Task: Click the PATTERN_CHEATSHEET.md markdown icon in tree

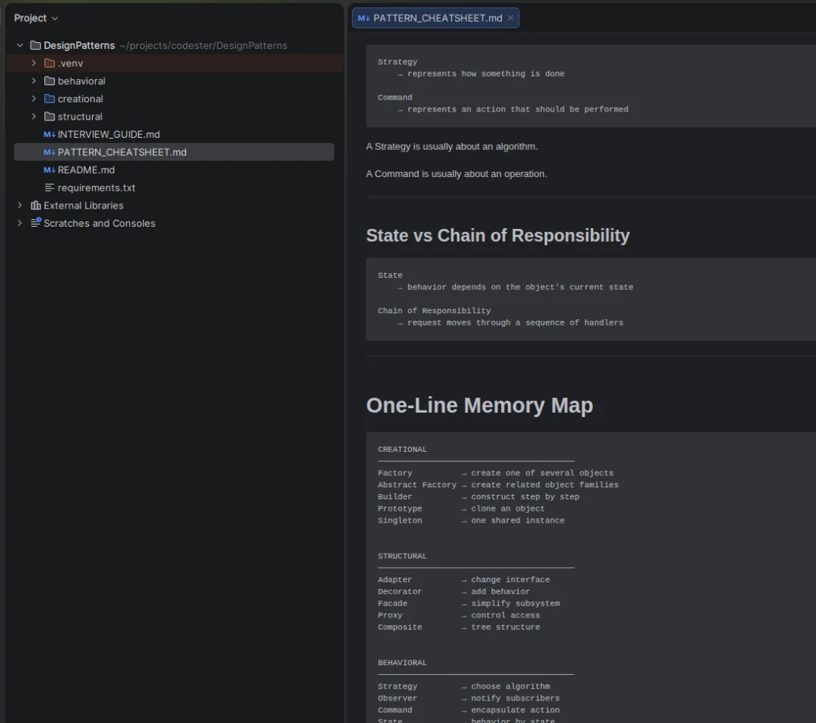Action: click(x=50, y=152)
